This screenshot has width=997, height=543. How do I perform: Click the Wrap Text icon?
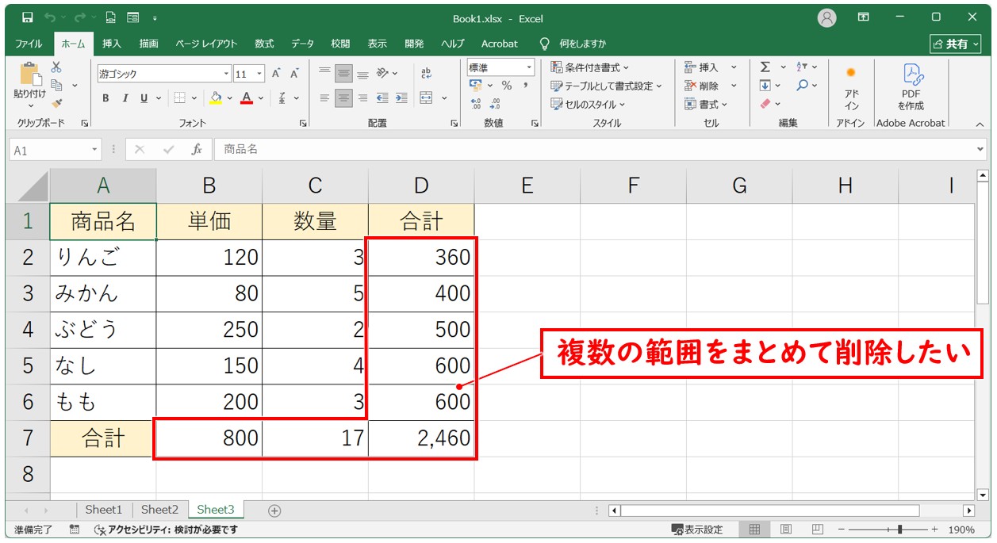(x=426, y=74)
